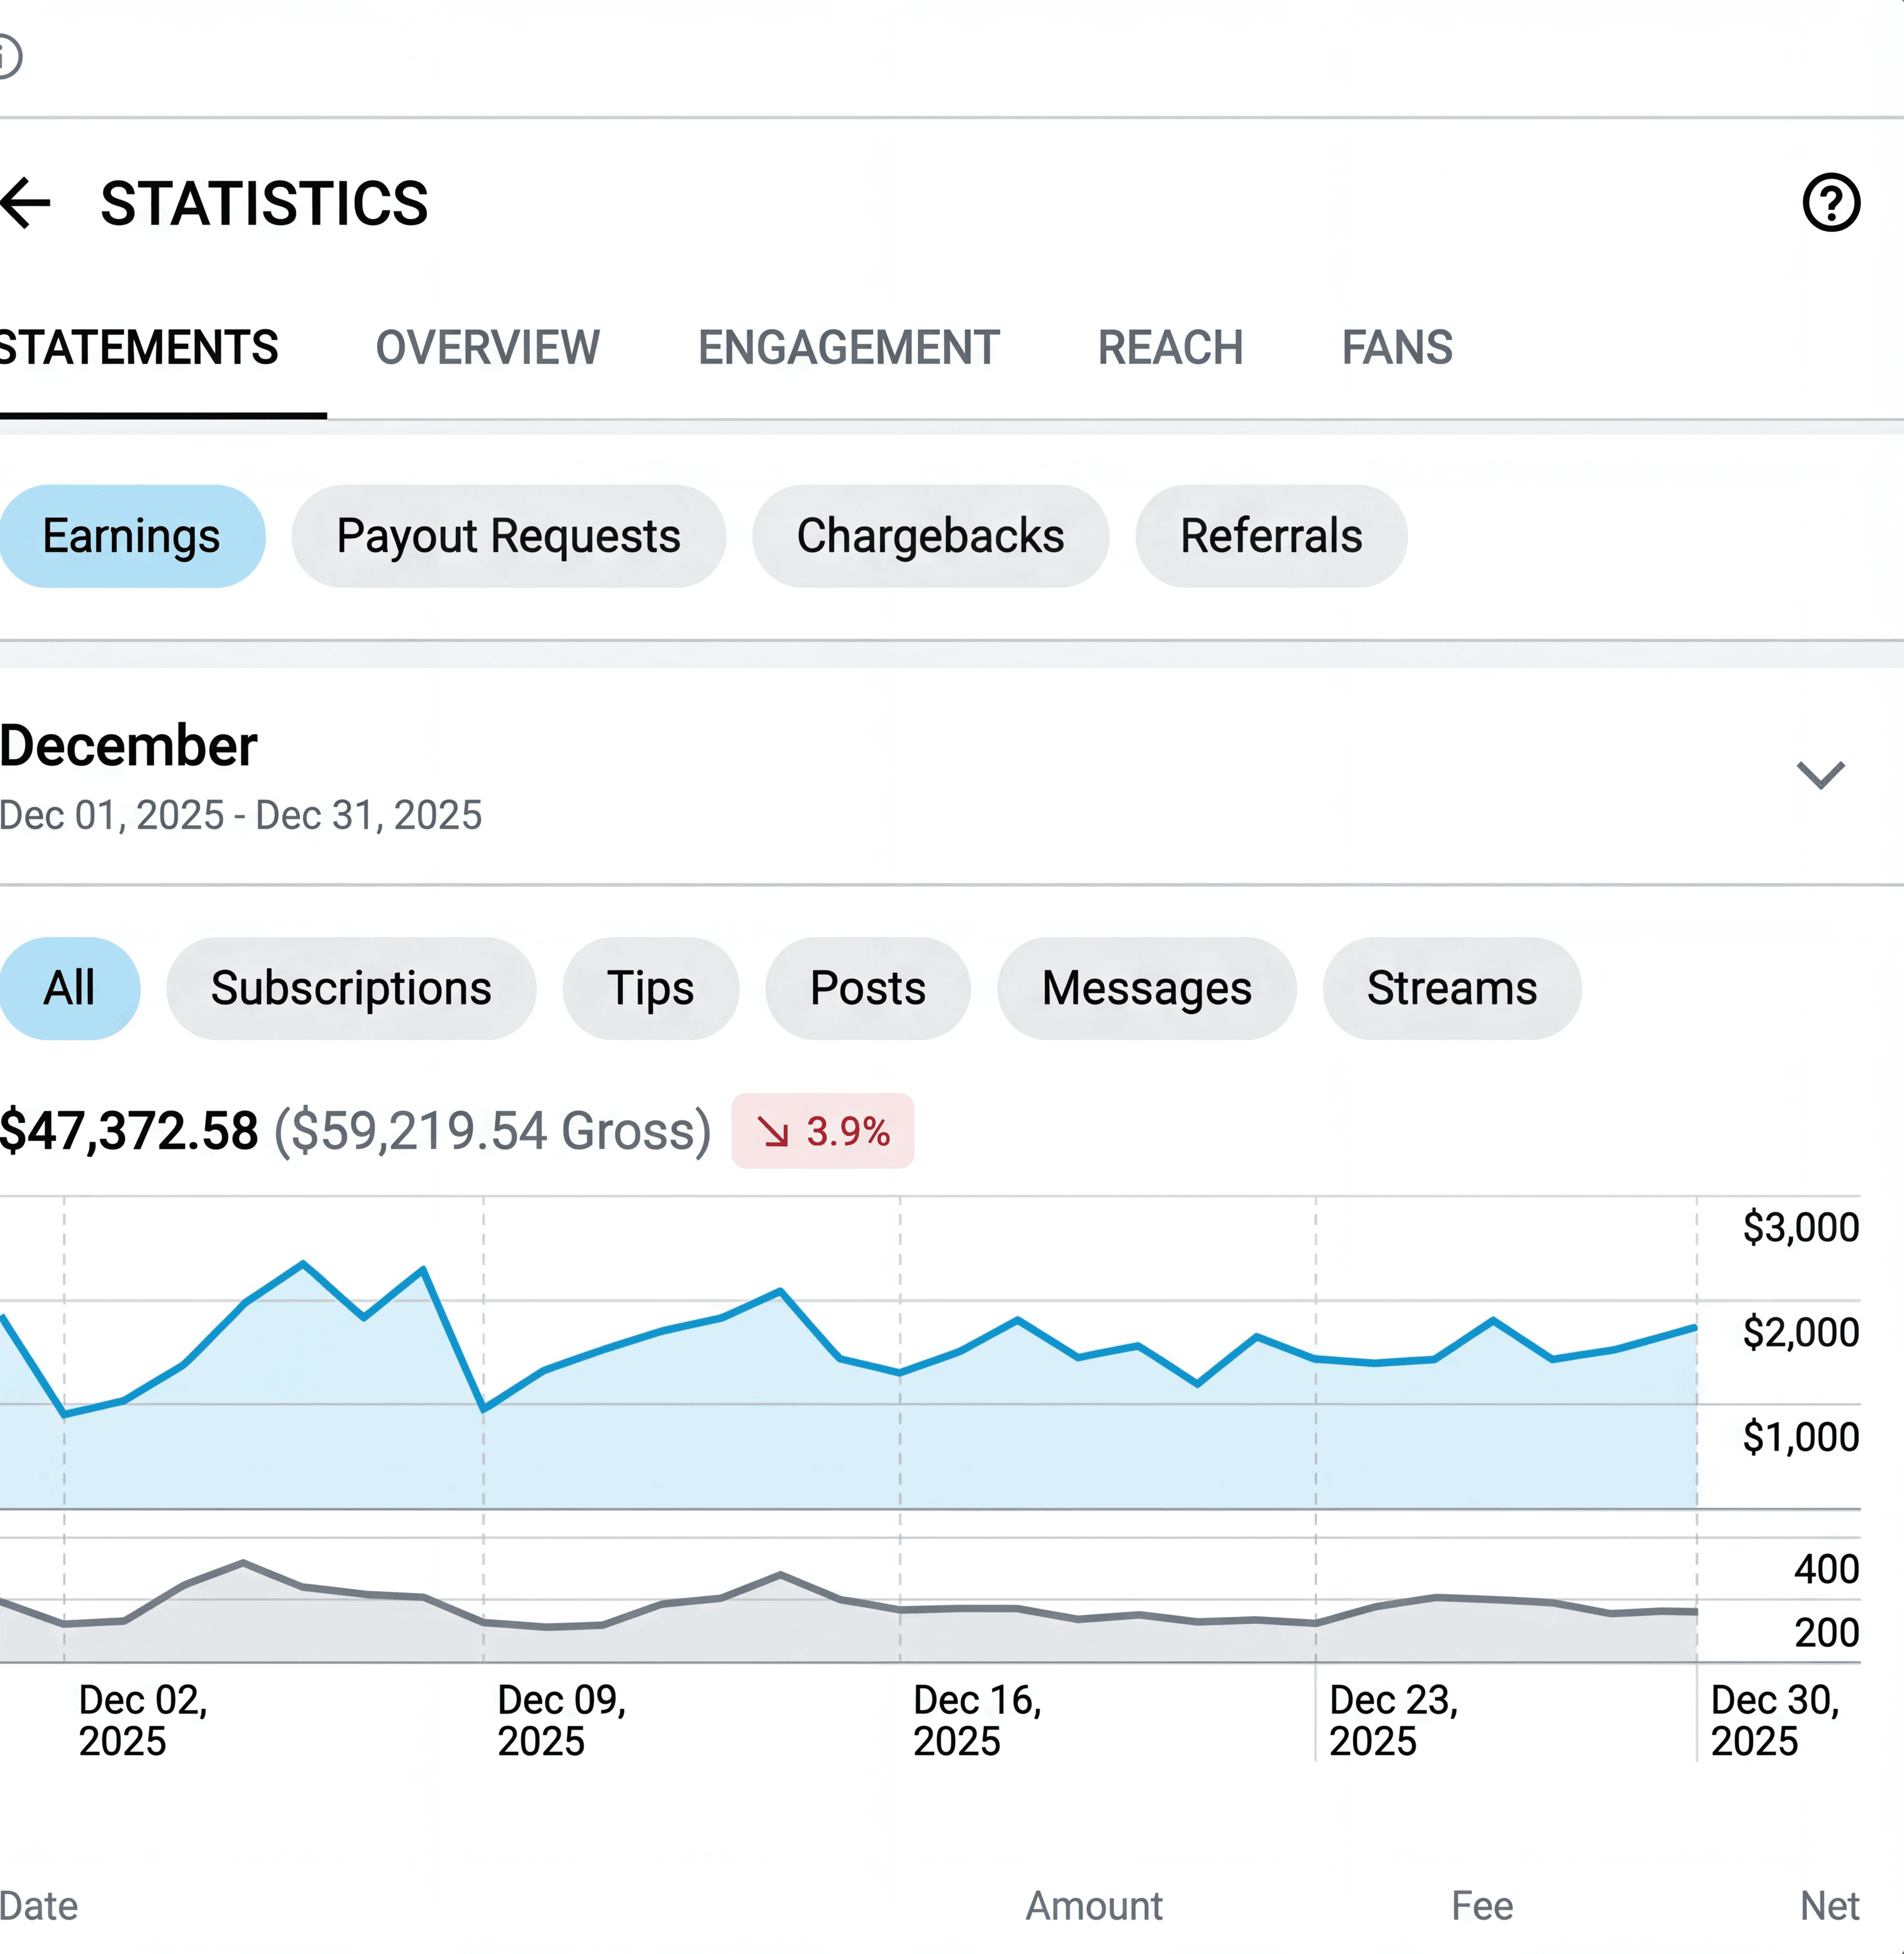
Task: Expand the December date range chevron
Action: click(1820, 775)
